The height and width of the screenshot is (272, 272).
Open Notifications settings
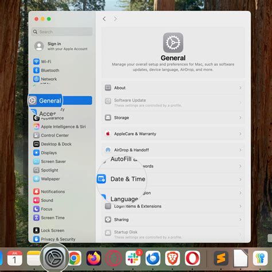[49, 192]
